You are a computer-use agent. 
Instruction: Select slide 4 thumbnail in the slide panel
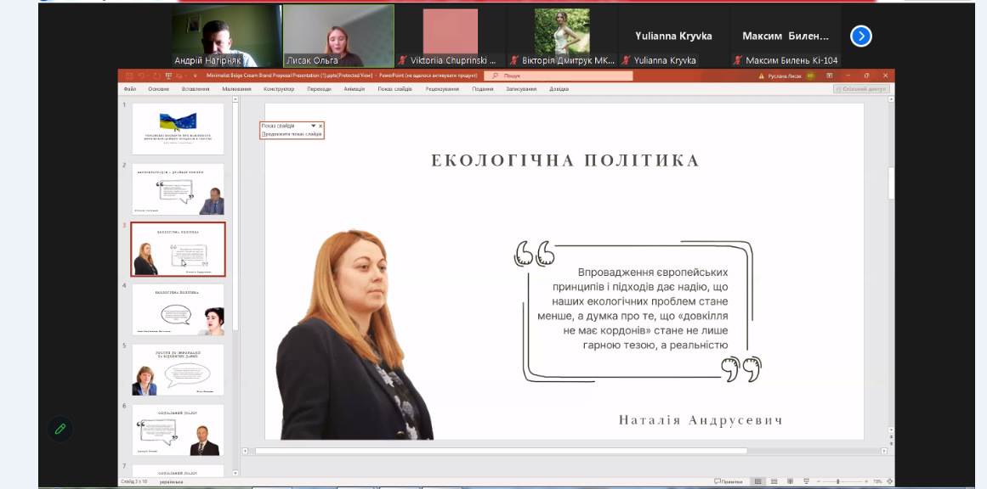point(178,308)
